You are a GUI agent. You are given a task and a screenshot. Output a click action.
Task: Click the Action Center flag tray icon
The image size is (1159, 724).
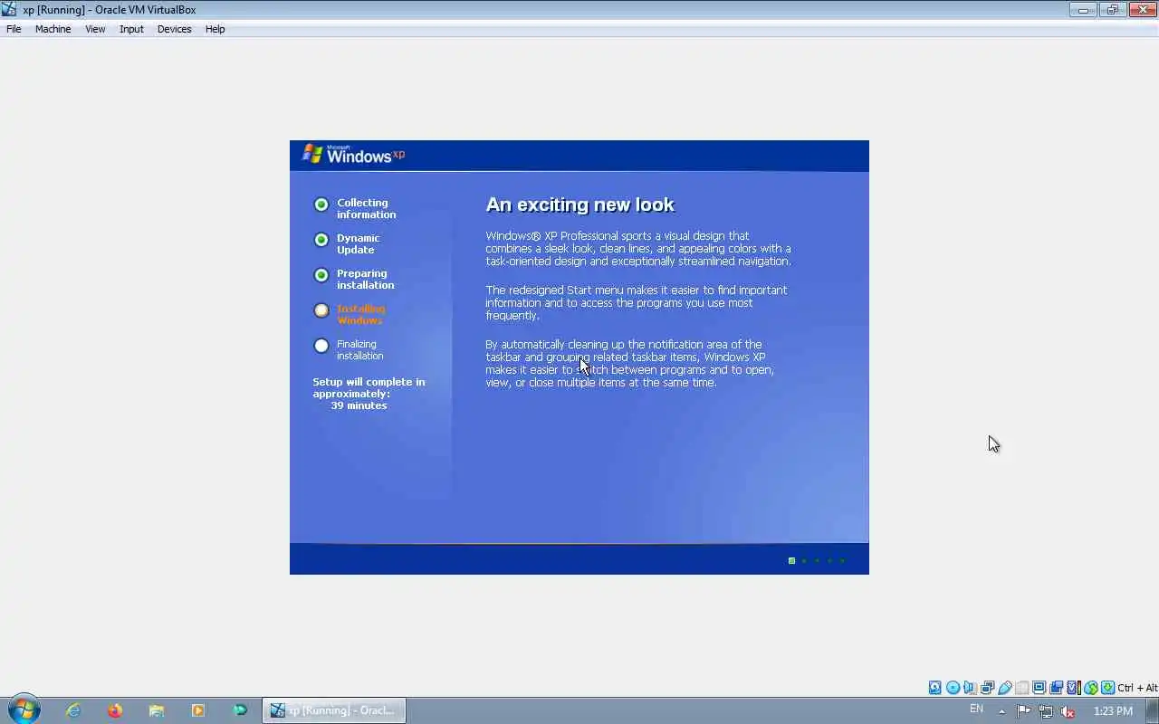[1024, 711]
